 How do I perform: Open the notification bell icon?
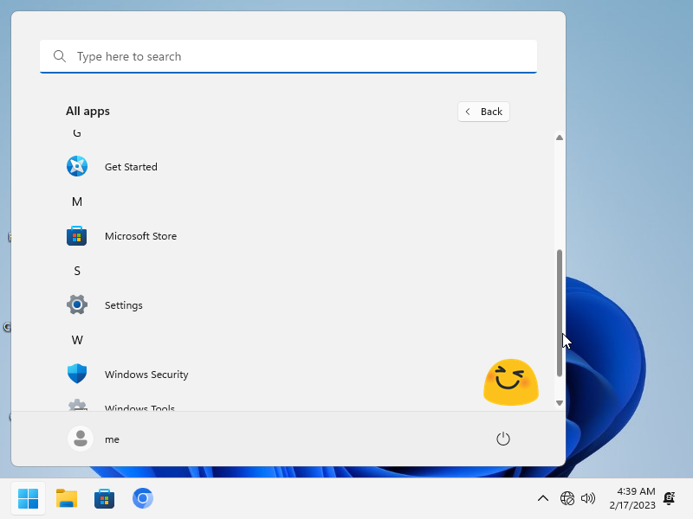pos(669,498)
